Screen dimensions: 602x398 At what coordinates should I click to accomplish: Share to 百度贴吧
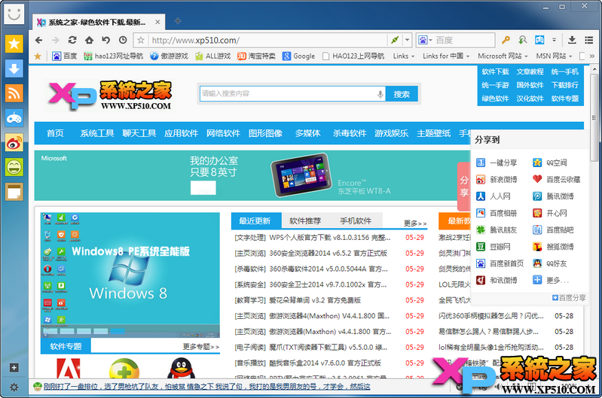point(553,230)
